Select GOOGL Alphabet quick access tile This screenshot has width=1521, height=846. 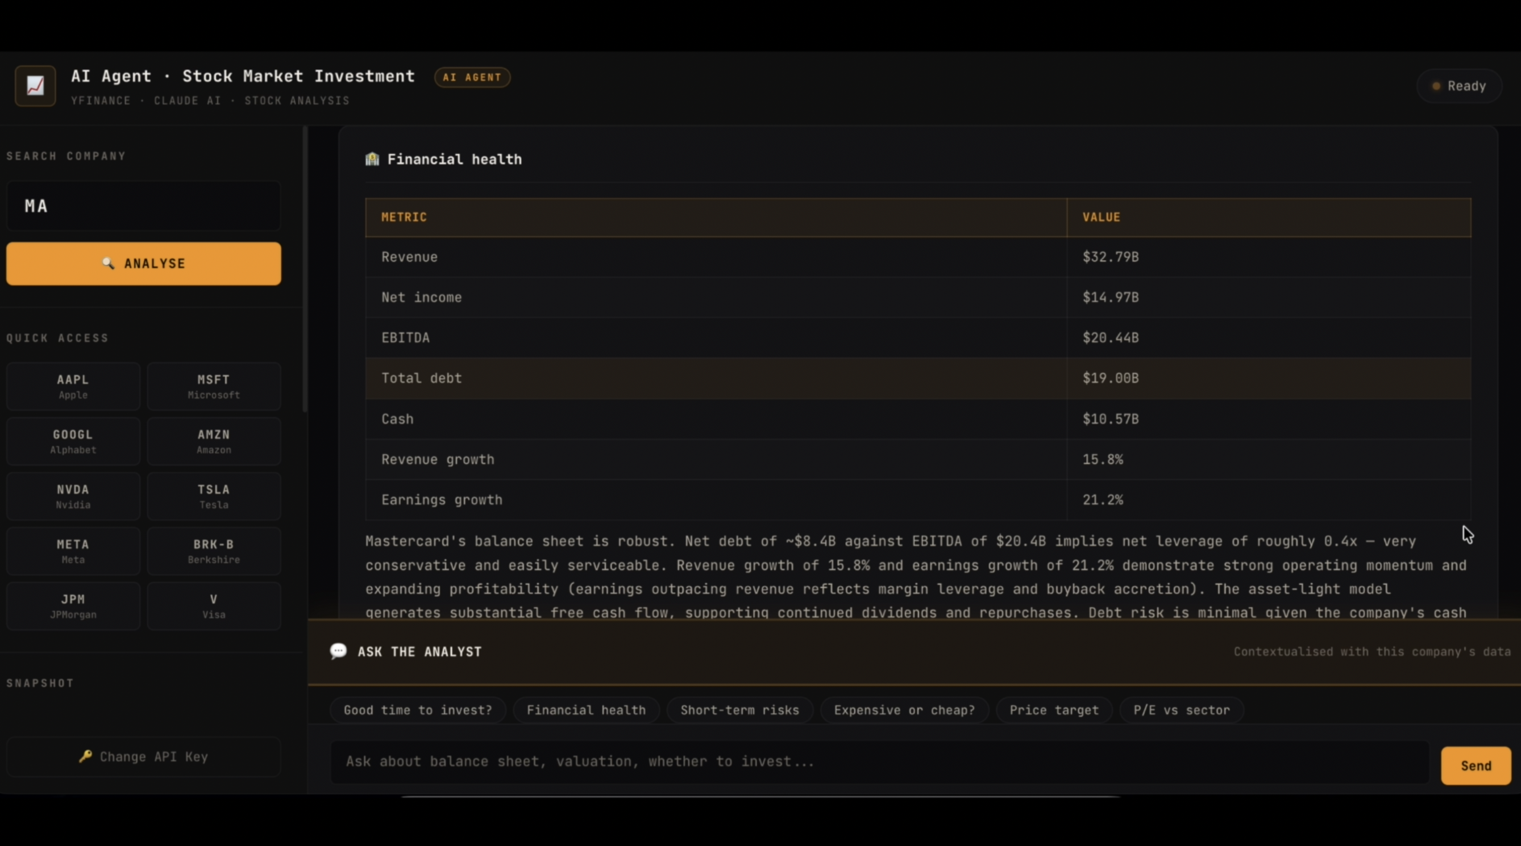[73, 441]
